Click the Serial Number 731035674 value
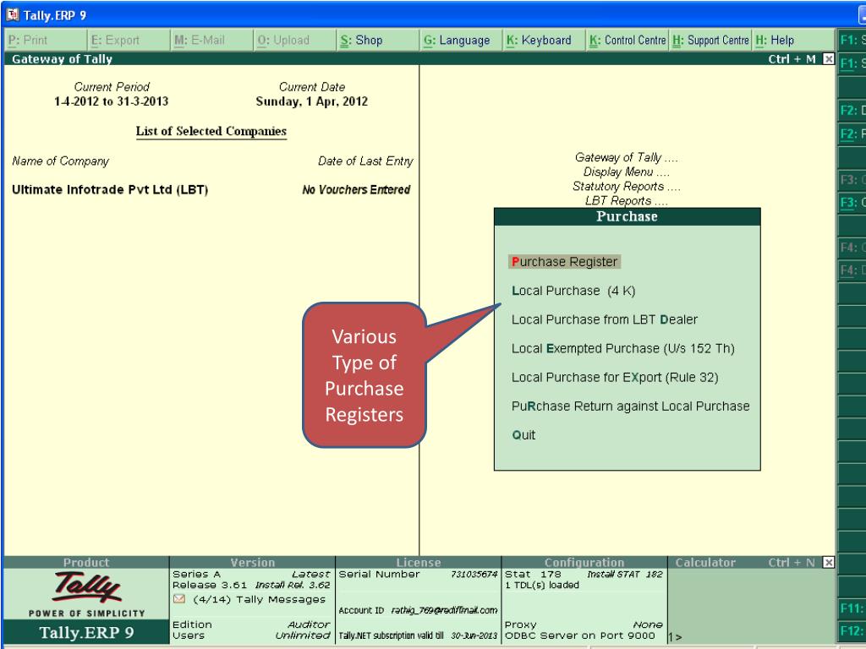The height and width of the screenshot is (649, 866). [x=474, y=575]
